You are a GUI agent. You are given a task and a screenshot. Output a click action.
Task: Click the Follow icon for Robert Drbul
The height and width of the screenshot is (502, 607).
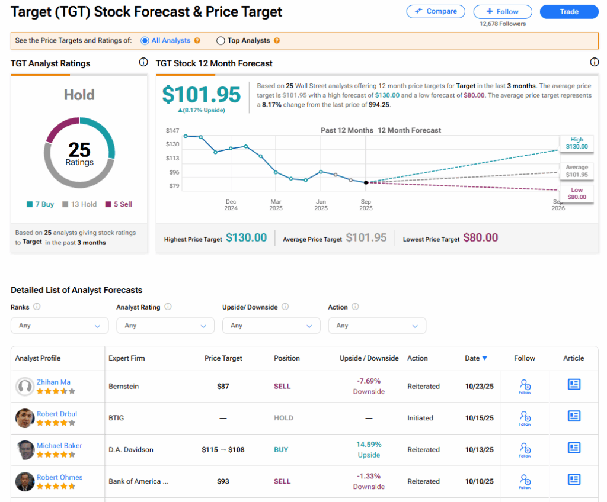tap(525, 418)
